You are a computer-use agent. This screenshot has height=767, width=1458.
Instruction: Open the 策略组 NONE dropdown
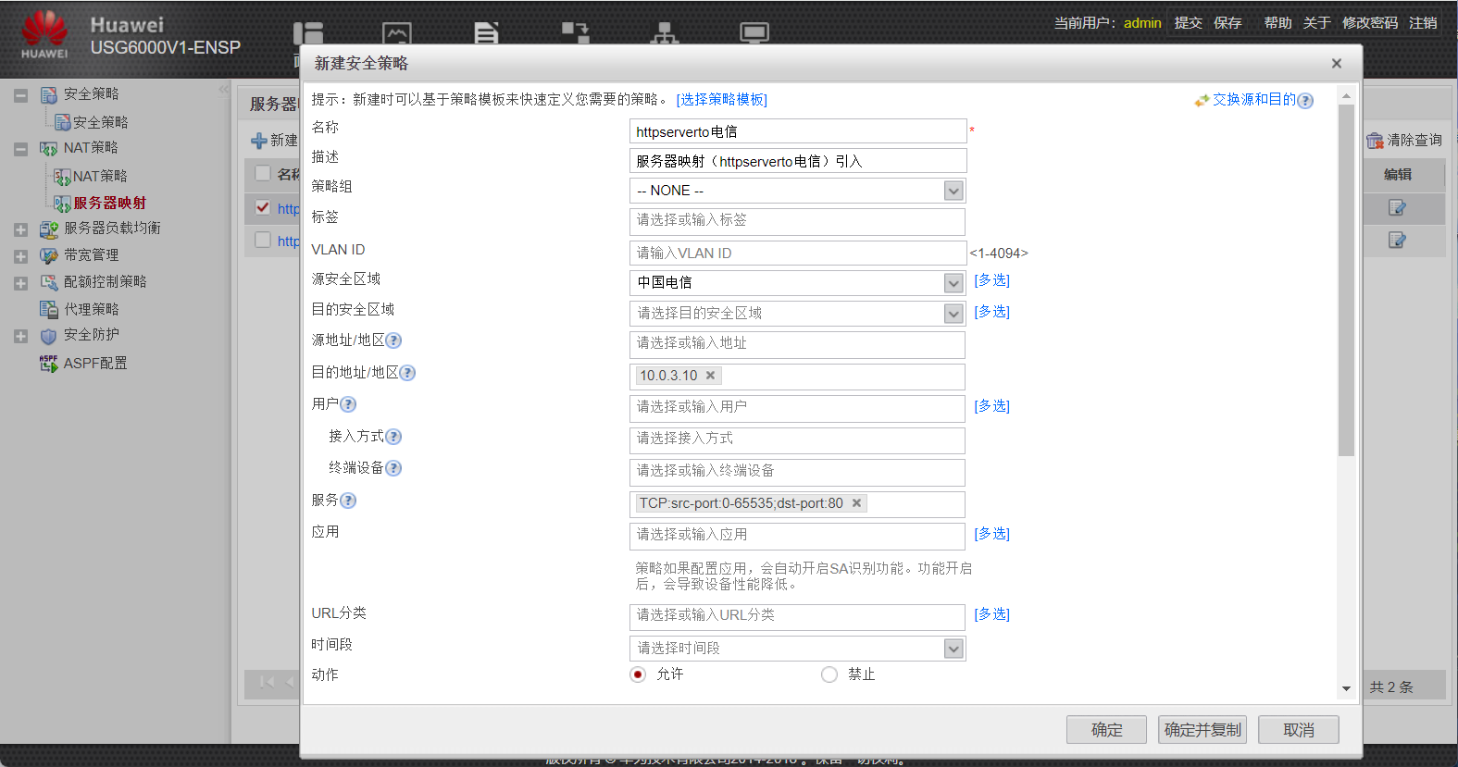tap(953, 191)
